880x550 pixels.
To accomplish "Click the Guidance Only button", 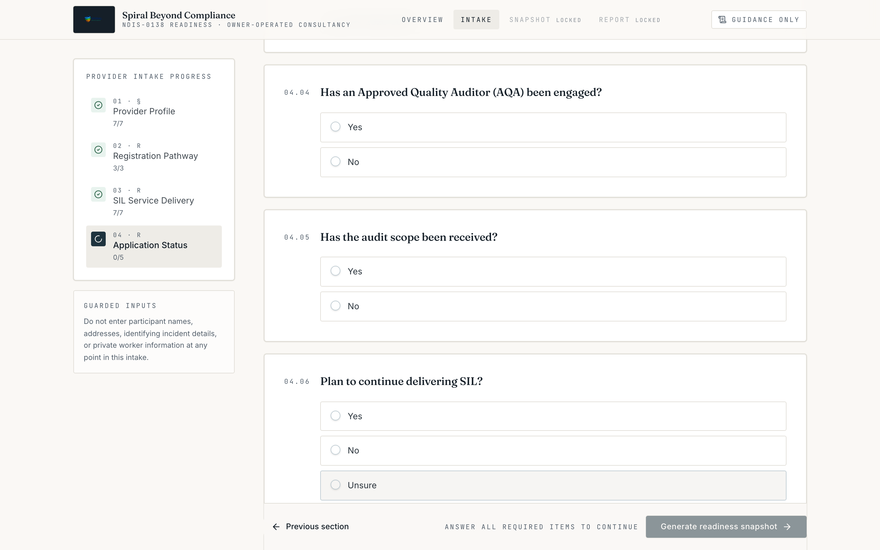I will click(x=759, y=20).
